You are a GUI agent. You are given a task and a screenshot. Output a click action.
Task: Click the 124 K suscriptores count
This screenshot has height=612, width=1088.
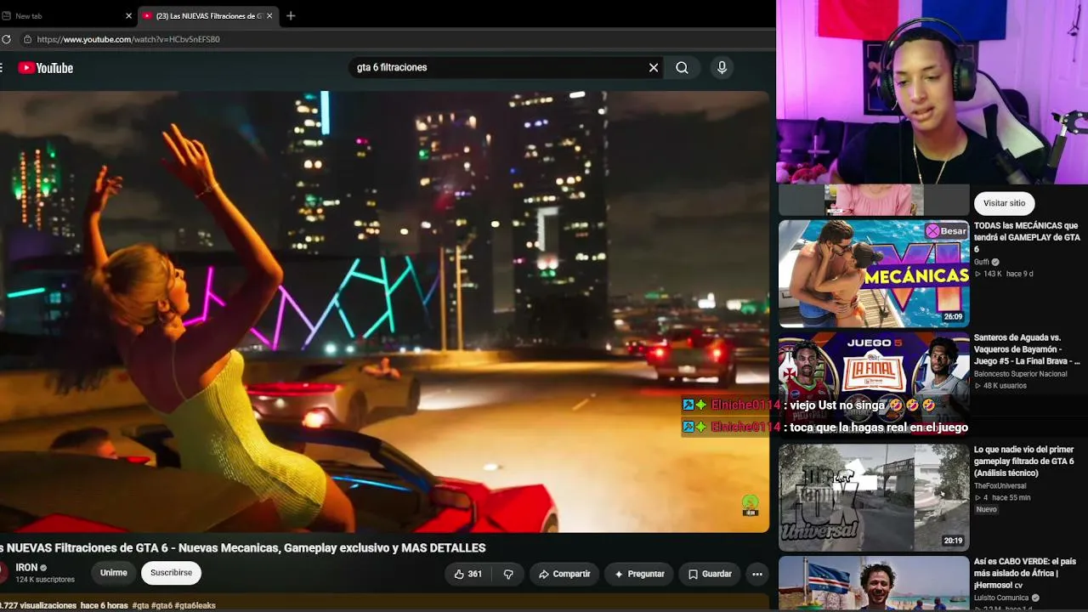tap(45, 580)
